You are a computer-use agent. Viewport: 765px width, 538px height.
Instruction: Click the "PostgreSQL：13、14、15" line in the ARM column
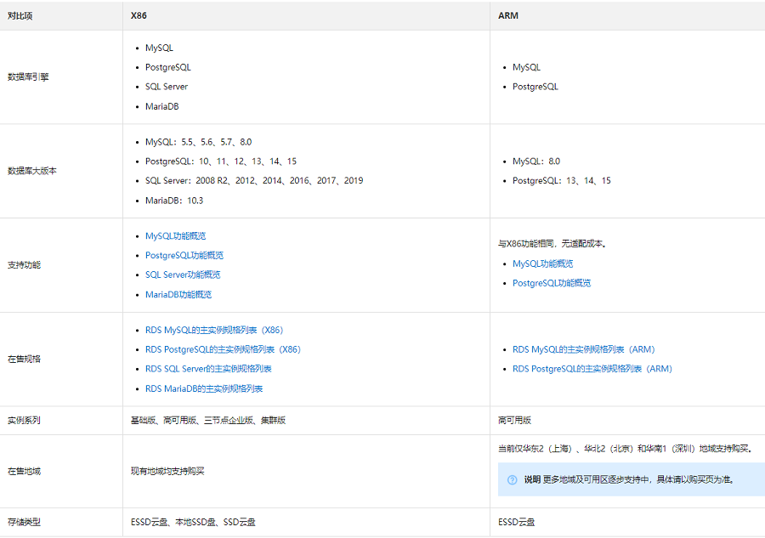(562, 181)
